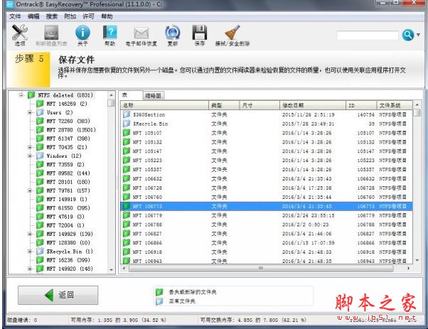The height and width of the screenshot is (329, 428).
Task: Expand the Users (2) tree node
Action: [x=30, y=112]
